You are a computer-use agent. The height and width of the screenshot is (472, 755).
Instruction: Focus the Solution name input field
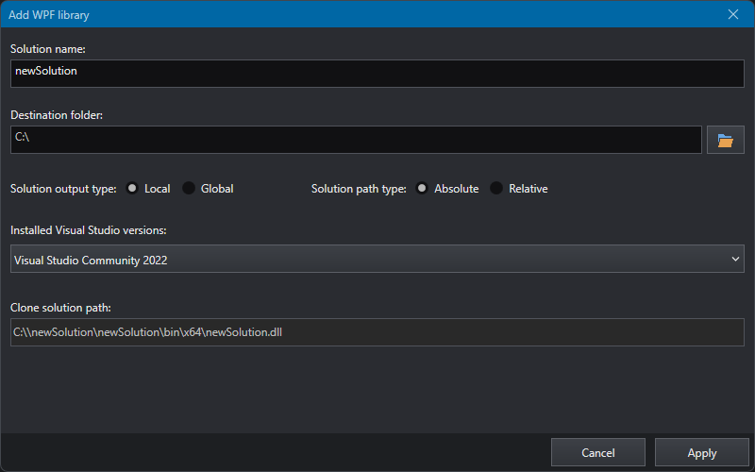[x=377, y=74]
